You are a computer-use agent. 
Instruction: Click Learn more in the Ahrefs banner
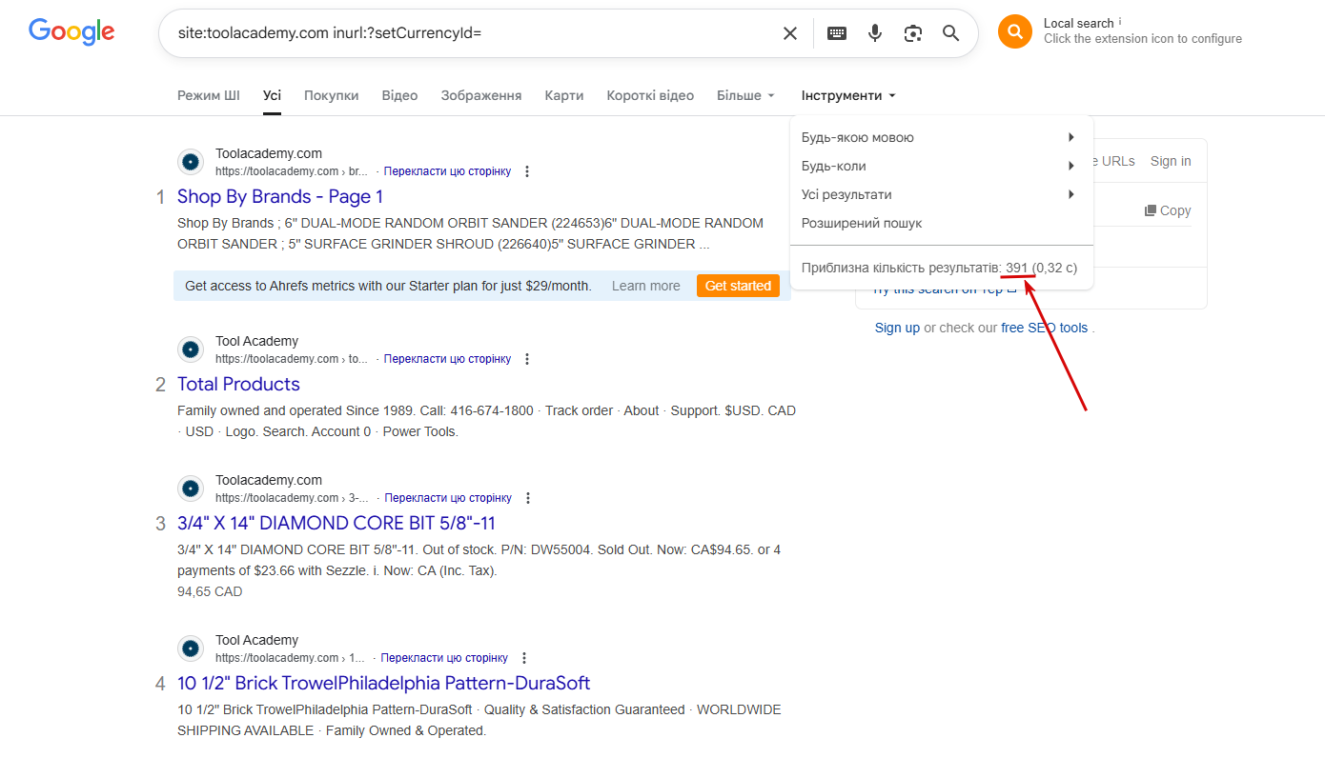coord(646,286)
